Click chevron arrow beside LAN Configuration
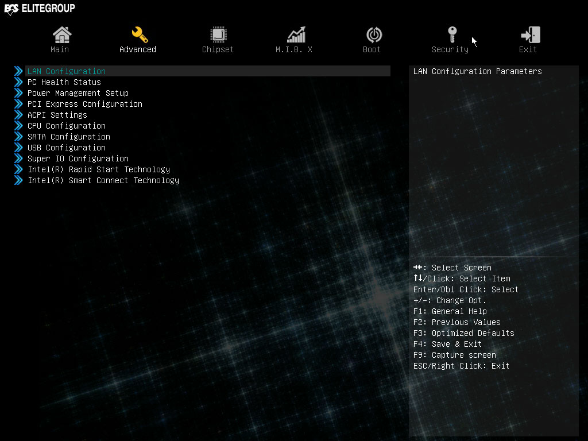The image size is (588, 441). (x=18, y=71)
